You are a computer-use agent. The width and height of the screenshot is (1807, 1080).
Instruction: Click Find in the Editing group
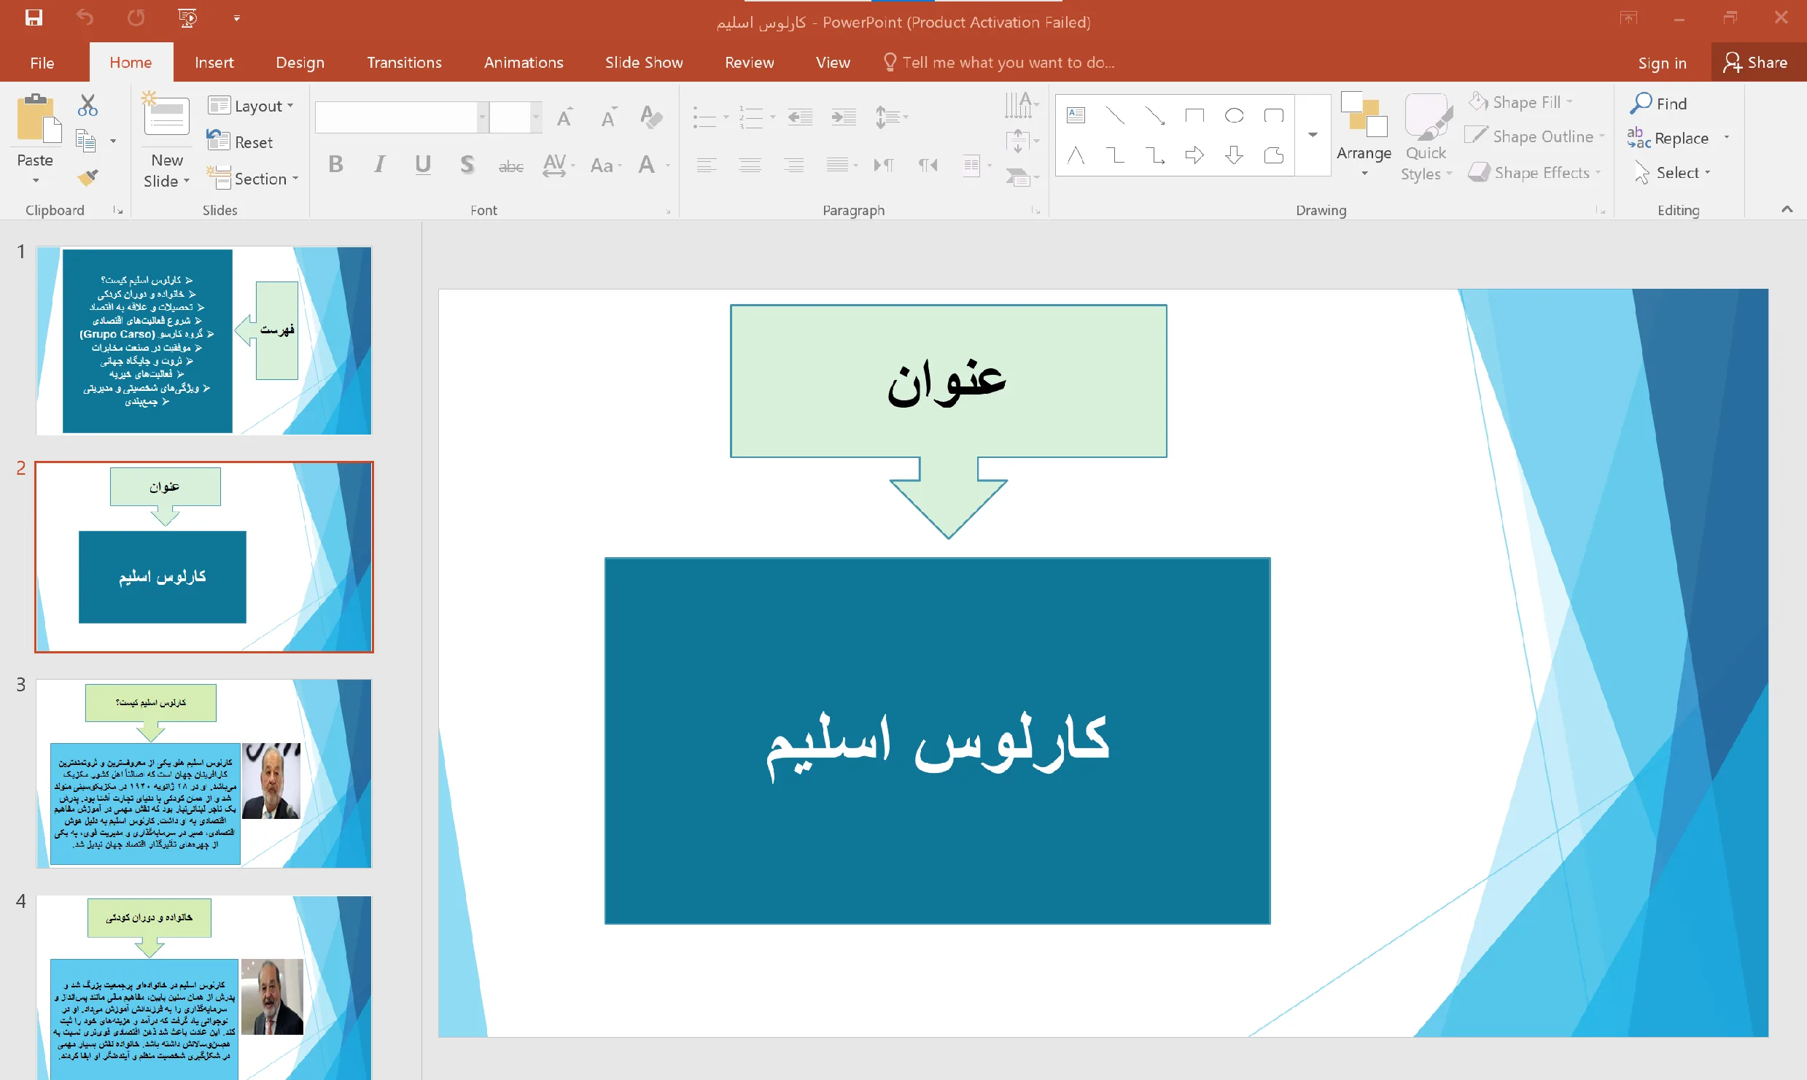(1659, 104)
